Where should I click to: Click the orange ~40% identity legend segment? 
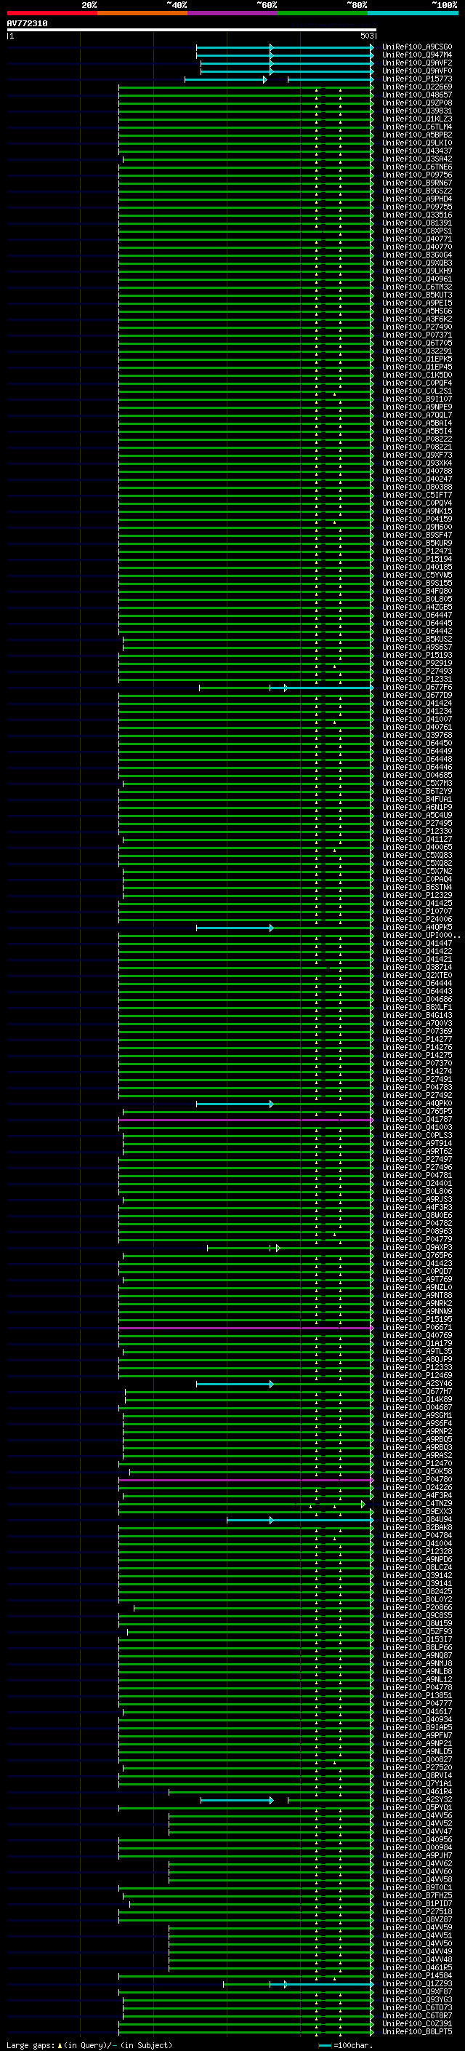[x=142, y=13]
